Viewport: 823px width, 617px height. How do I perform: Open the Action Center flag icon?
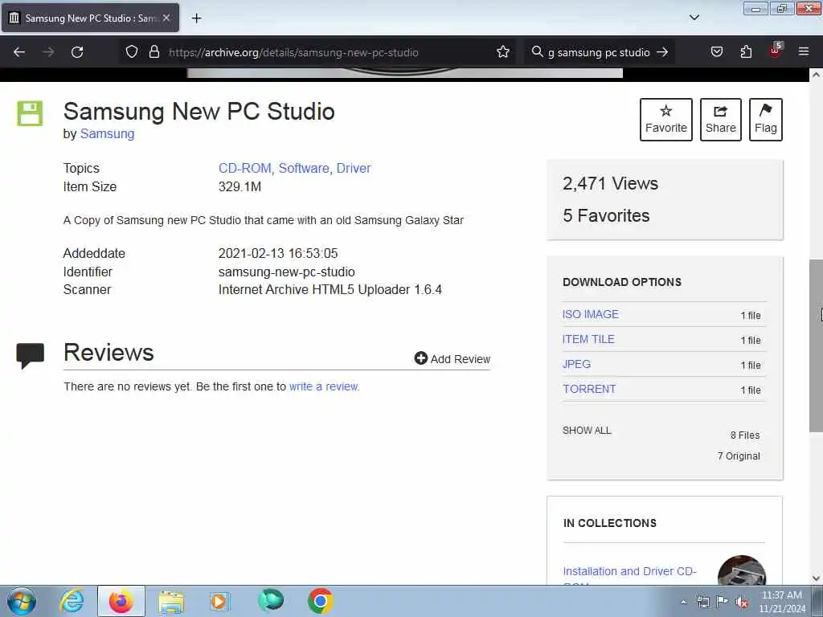723,601
